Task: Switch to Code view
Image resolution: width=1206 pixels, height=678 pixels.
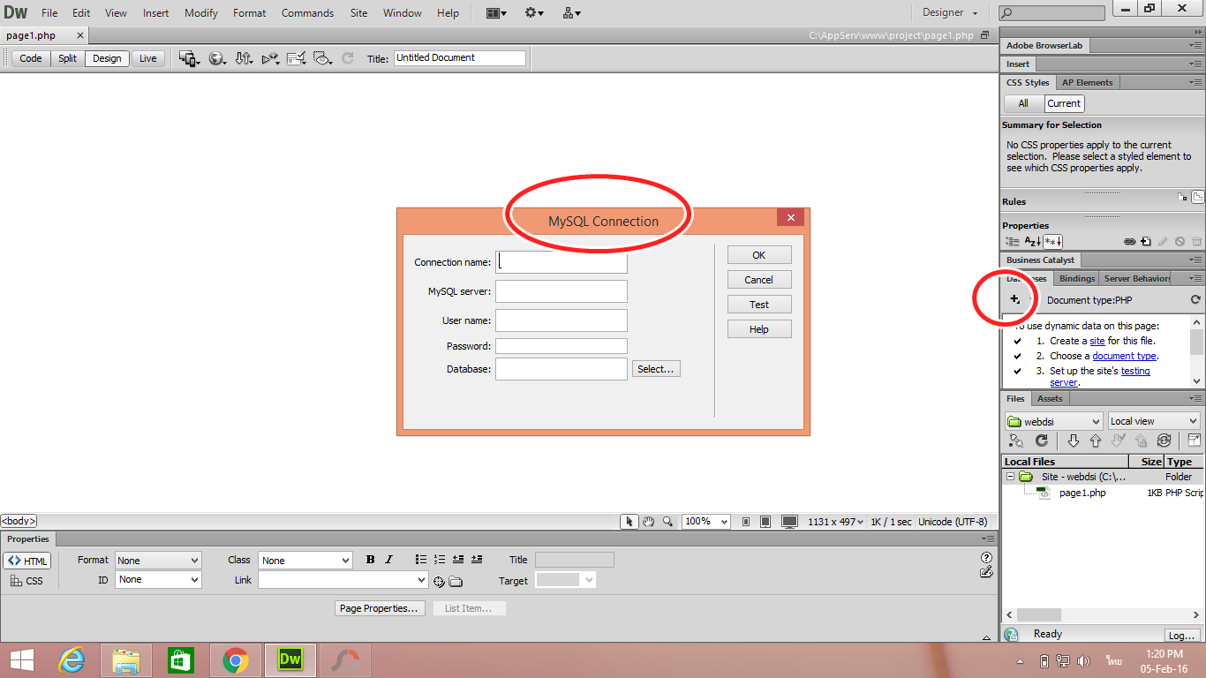Action: 31,58
